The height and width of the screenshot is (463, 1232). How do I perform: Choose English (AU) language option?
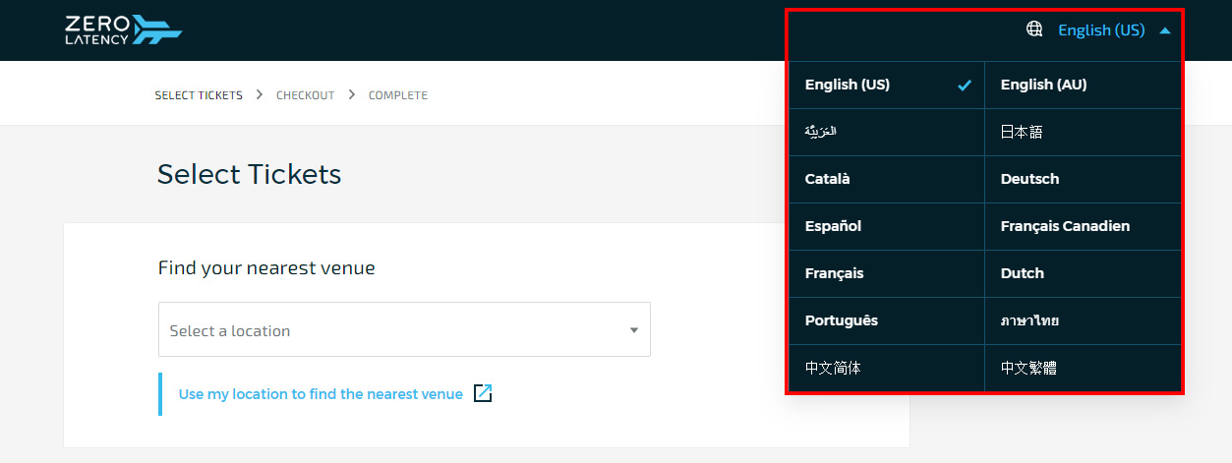(x=1083, y=85)
